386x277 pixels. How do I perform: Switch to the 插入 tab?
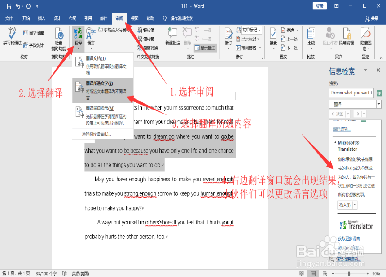pyautogui.click(x=42, y=18)
